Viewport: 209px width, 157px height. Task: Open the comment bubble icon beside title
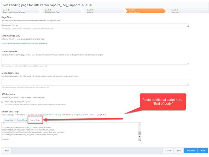(x=90, y=5)
